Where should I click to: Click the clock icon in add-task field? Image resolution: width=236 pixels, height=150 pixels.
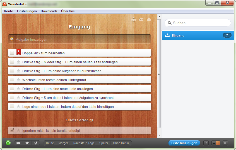pos(12,39)
